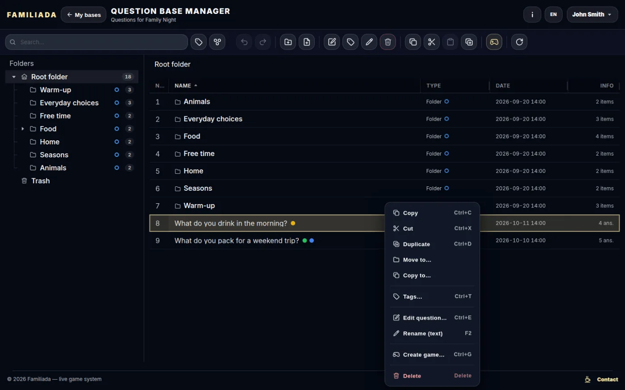Click the three-circles icon in the toolbar
Viewport: 625px width, 390px height.
tap(217, 42)
